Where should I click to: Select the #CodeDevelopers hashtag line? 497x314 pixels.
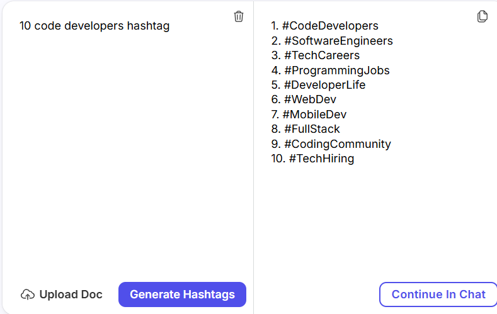331,26
